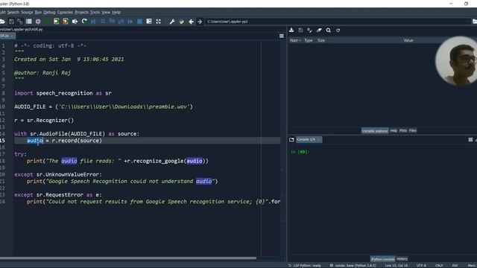The image size is (477, 268).
Task: Switch to Files tab
Action: coord(412,131)
